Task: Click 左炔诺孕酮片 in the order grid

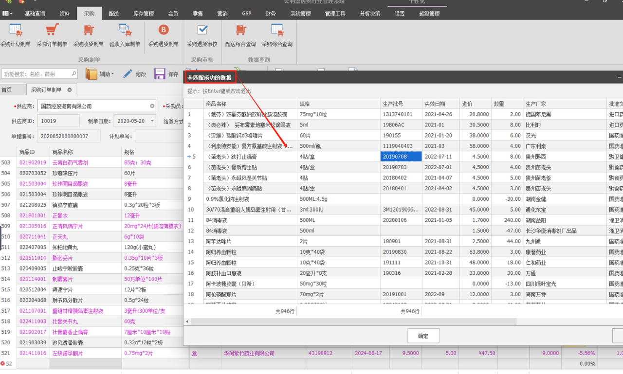Action: point(67,353)
